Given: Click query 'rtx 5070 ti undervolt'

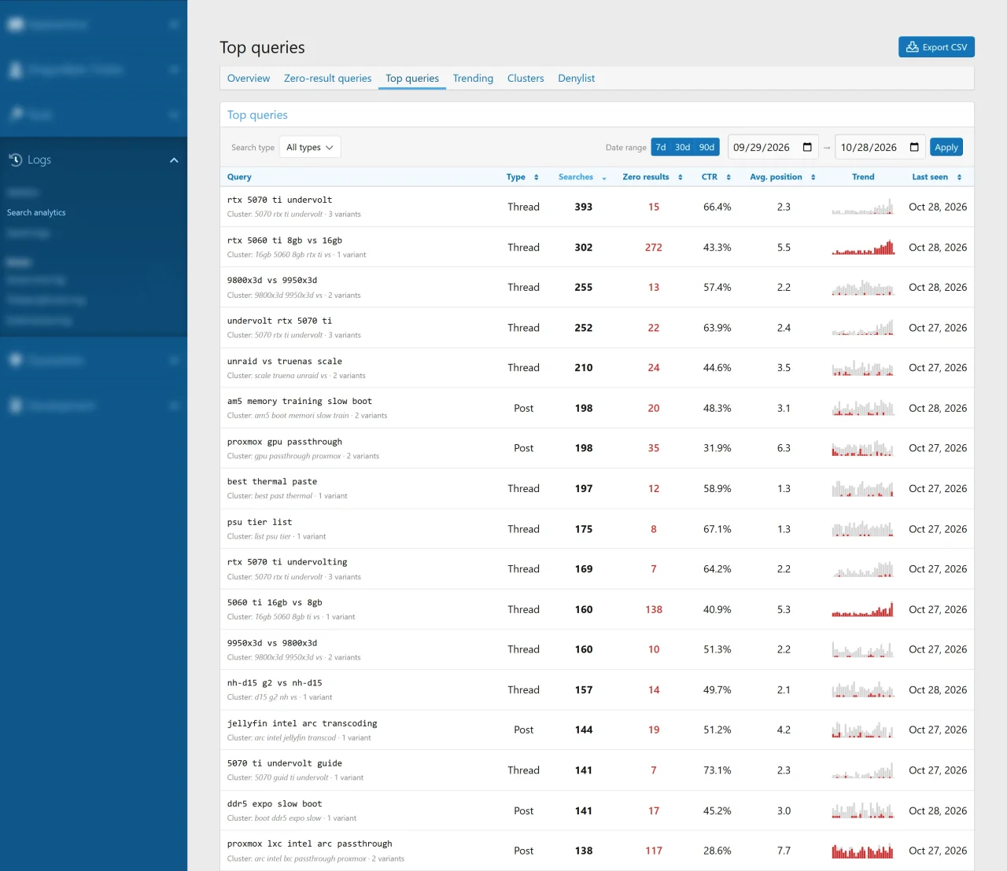Looking at the screenshot, I should coord(279,200).
